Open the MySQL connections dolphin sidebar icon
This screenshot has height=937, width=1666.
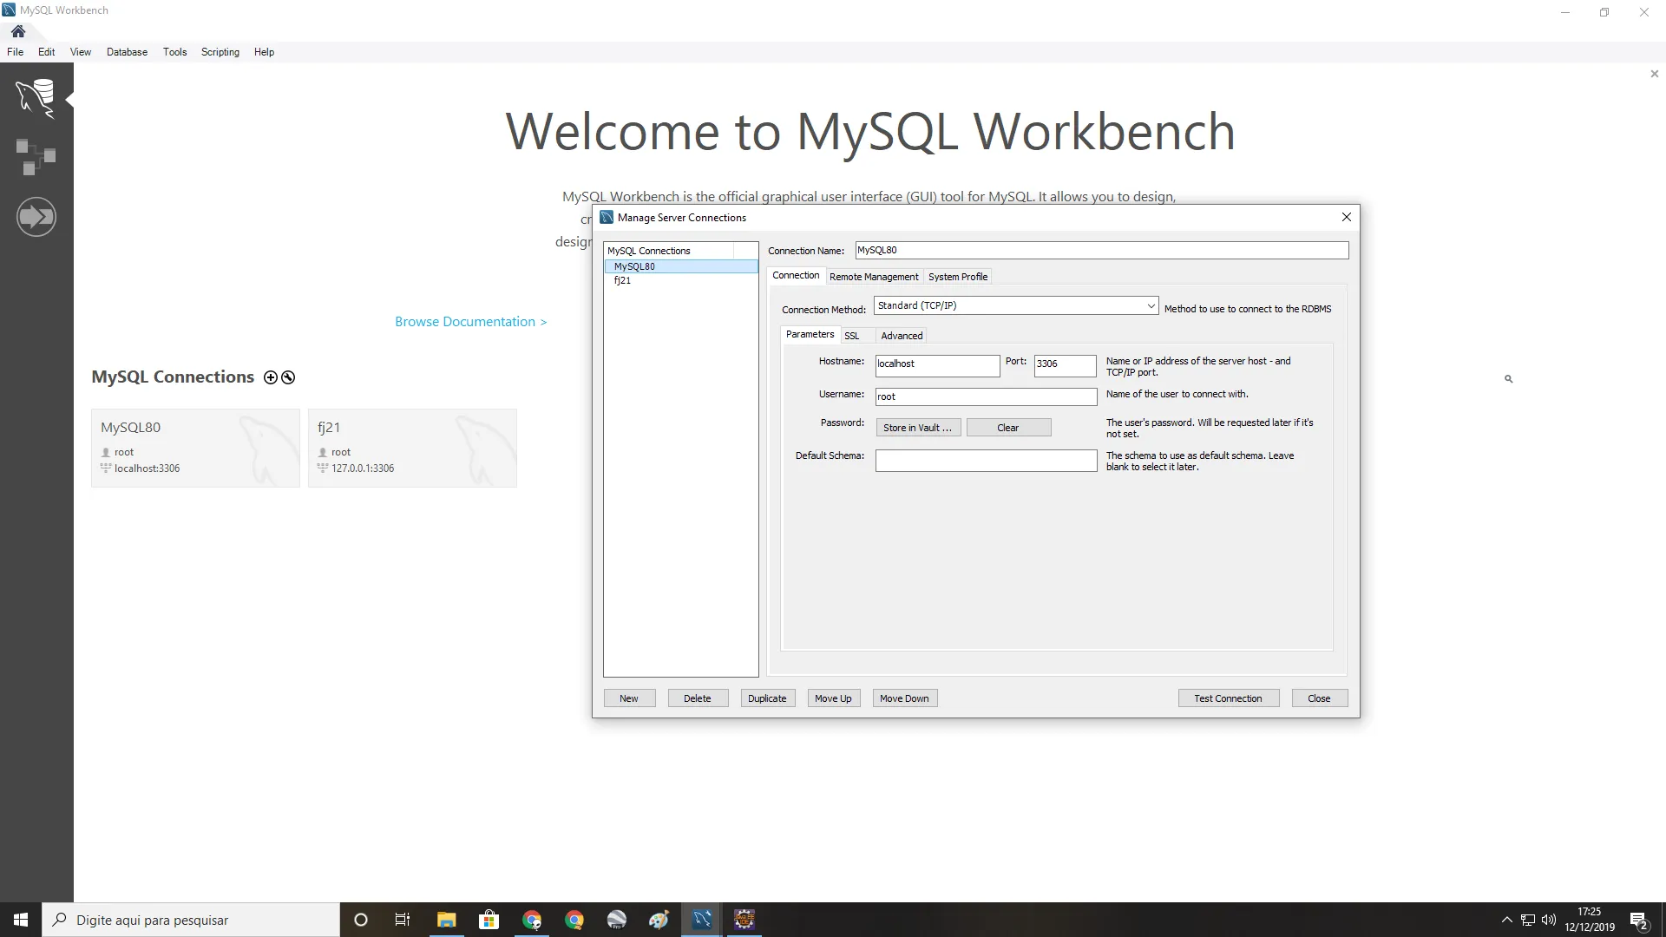pos(36,97)
